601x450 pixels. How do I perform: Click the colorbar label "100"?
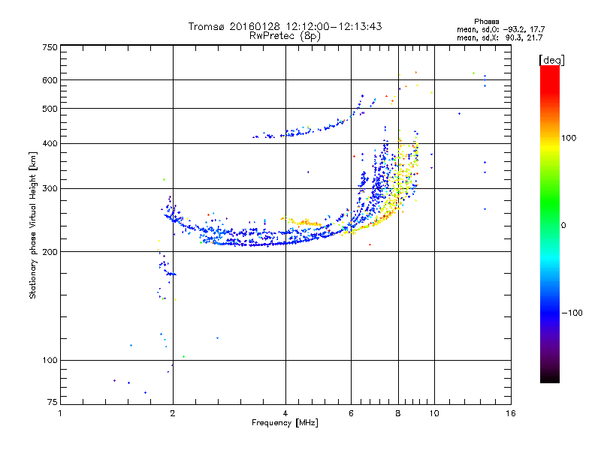coord(569,138)
